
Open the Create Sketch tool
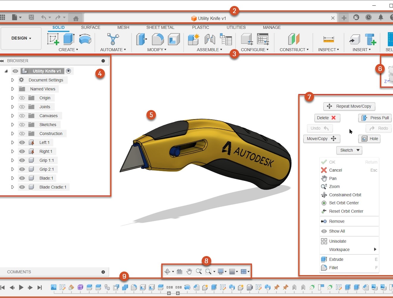coord(53,39)
